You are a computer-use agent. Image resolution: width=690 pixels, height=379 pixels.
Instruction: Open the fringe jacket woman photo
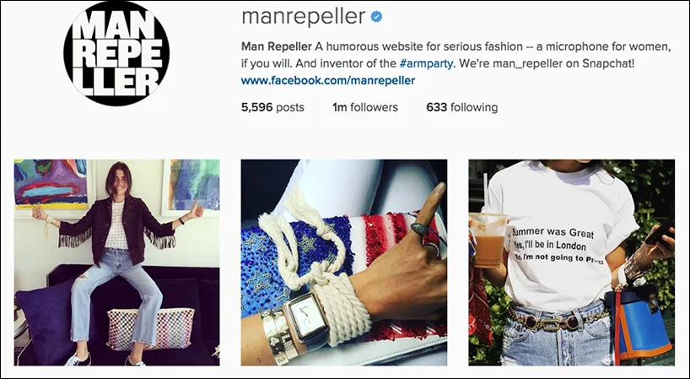pyautogui.click(x=116, y=263)
